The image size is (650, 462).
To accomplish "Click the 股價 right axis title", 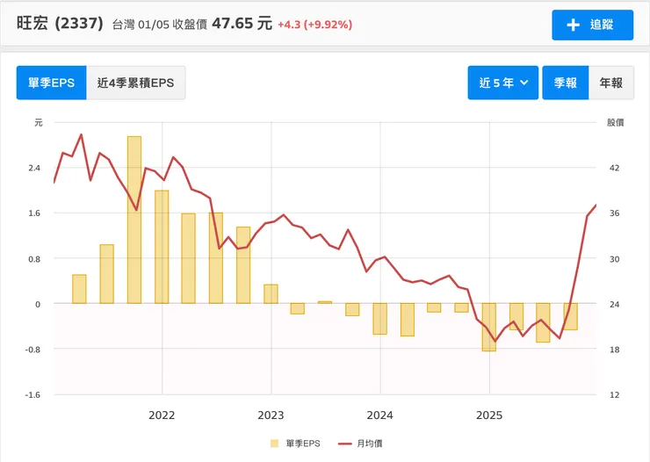I will pos(615,122).
